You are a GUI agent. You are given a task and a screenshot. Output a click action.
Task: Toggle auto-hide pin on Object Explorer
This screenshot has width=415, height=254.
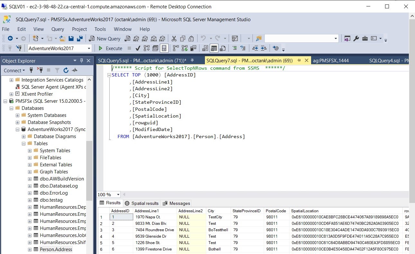point(81,61)
